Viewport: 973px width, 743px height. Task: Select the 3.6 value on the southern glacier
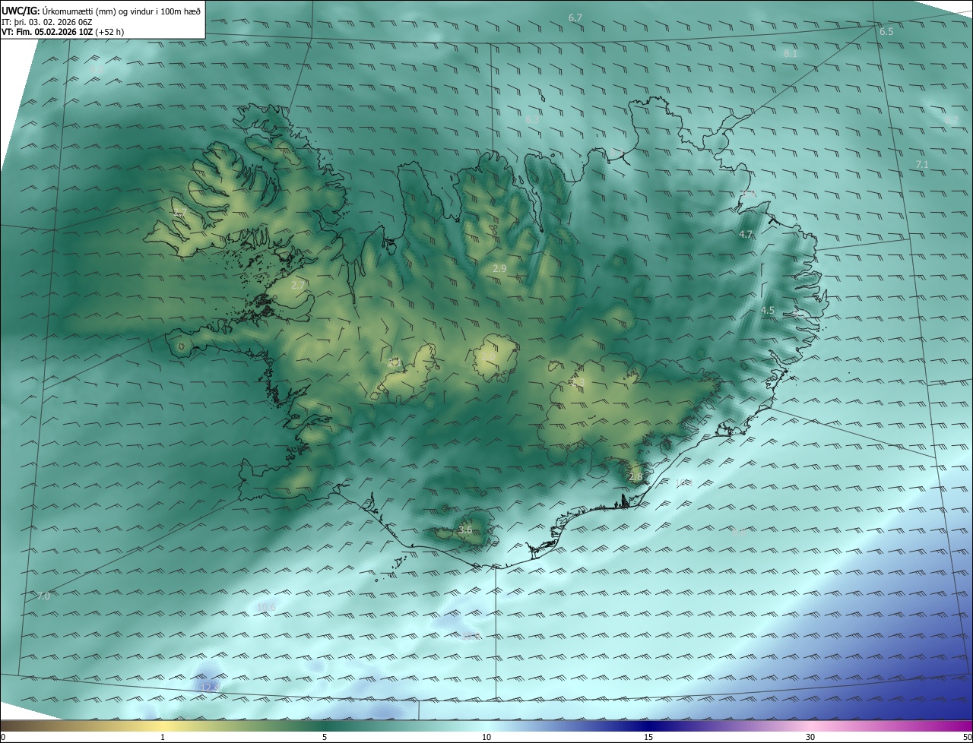[465, 530]
